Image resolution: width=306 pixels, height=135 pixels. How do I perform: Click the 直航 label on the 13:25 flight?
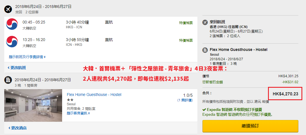tap(109, 40)
